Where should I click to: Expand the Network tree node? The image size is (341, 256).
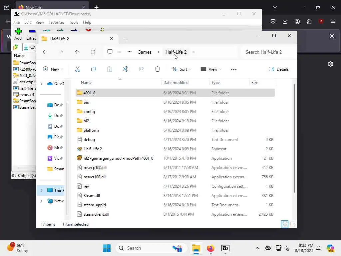(42, 201)
